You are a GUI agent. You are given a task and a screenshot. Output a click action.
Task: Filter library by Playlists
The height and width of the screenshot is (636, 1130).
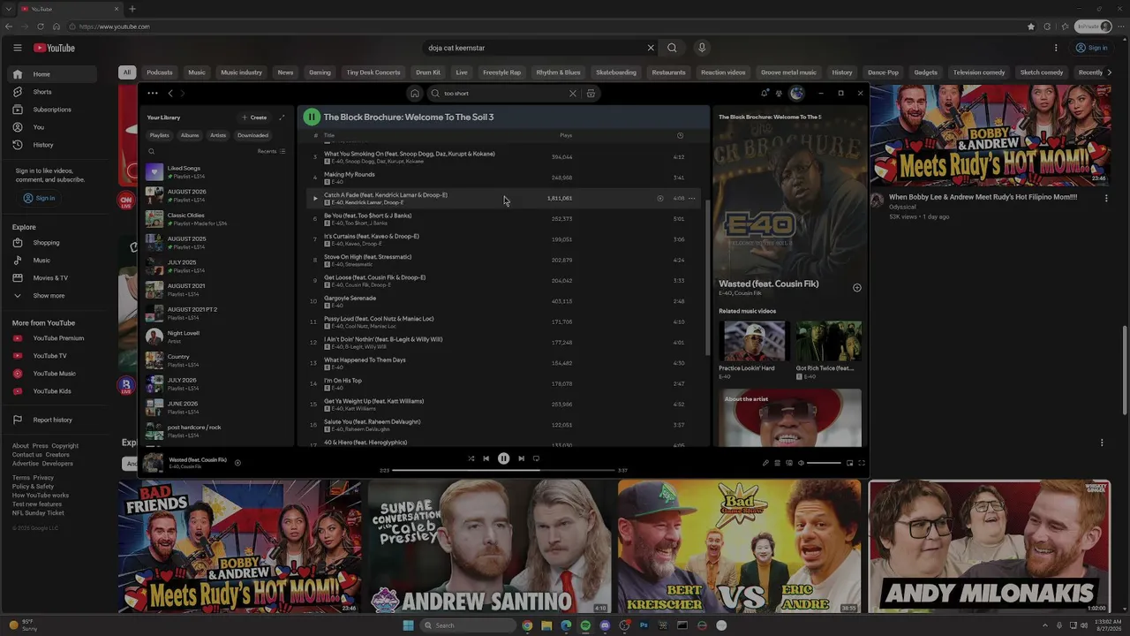160,135
